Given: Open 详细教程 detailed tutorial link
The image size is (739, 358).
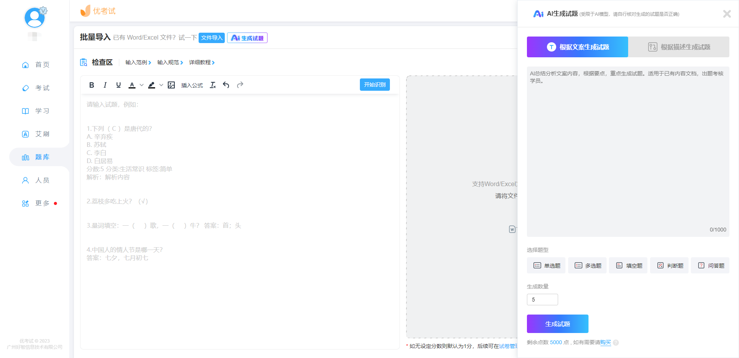Looking at the screenshot, I should (202, 62).
